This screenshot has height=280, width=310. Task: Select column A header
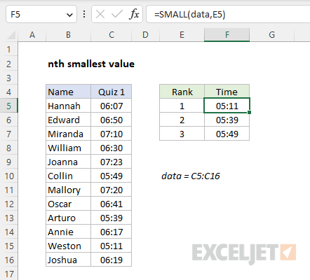[32, 35]
